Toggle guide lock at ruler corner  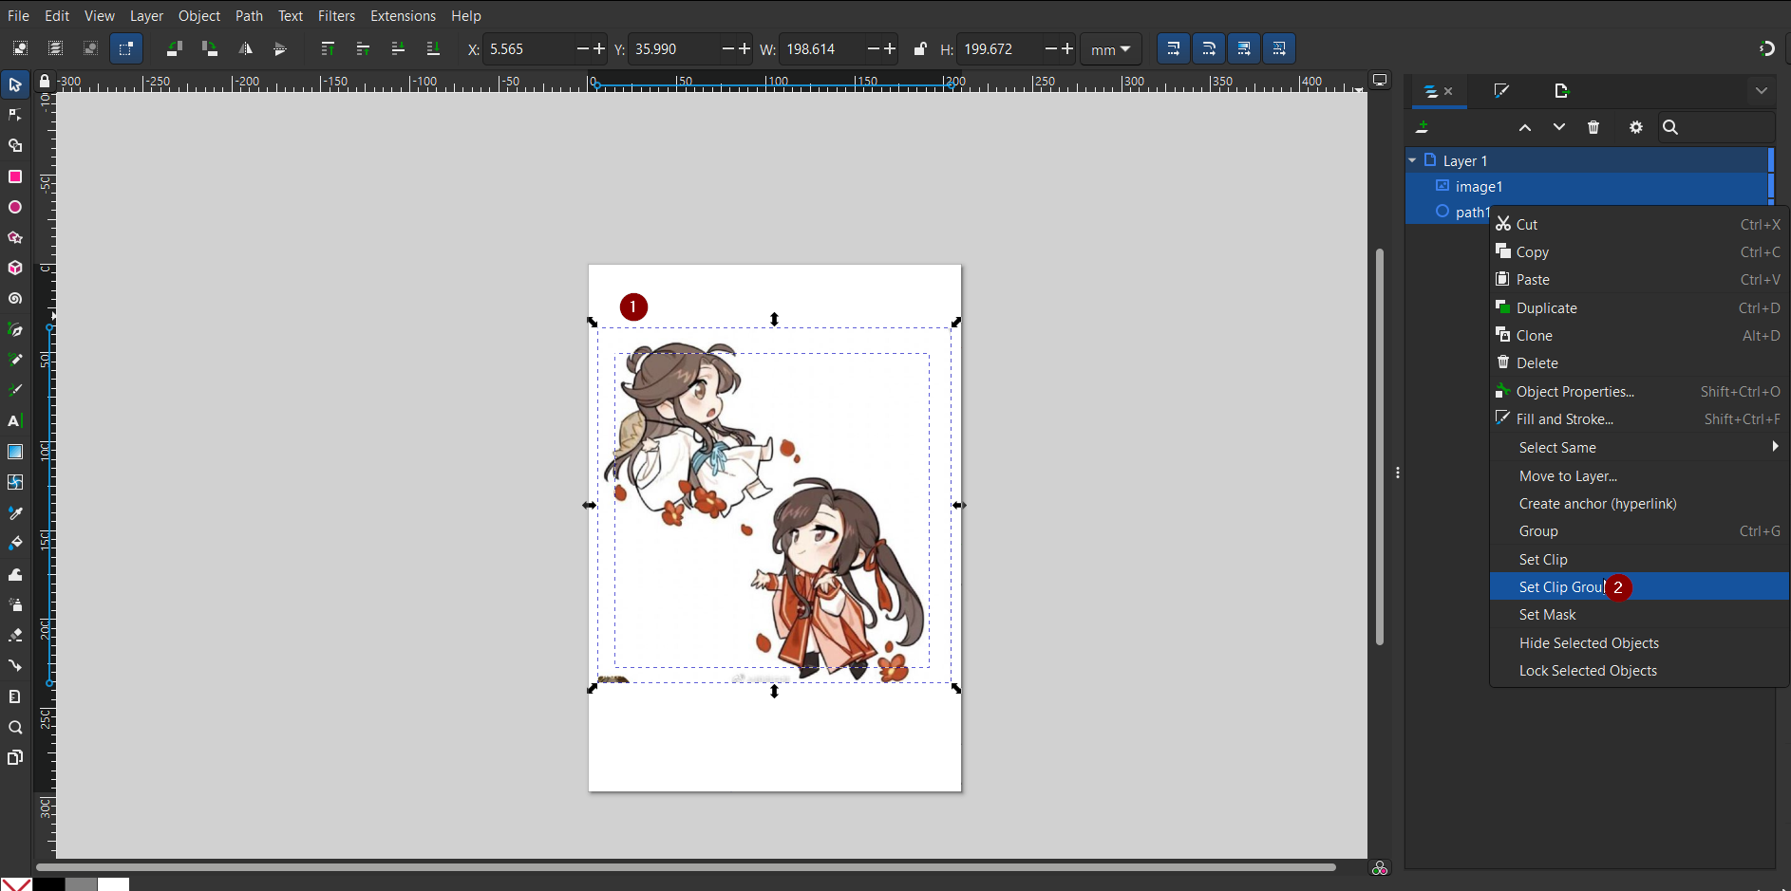pos(45,82)
